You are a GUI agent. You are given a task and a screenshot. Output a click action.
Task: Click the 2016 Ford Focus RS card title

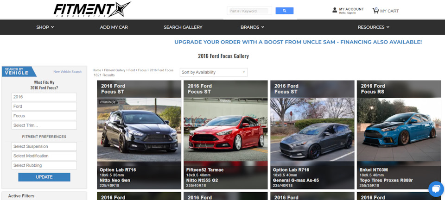373,89
